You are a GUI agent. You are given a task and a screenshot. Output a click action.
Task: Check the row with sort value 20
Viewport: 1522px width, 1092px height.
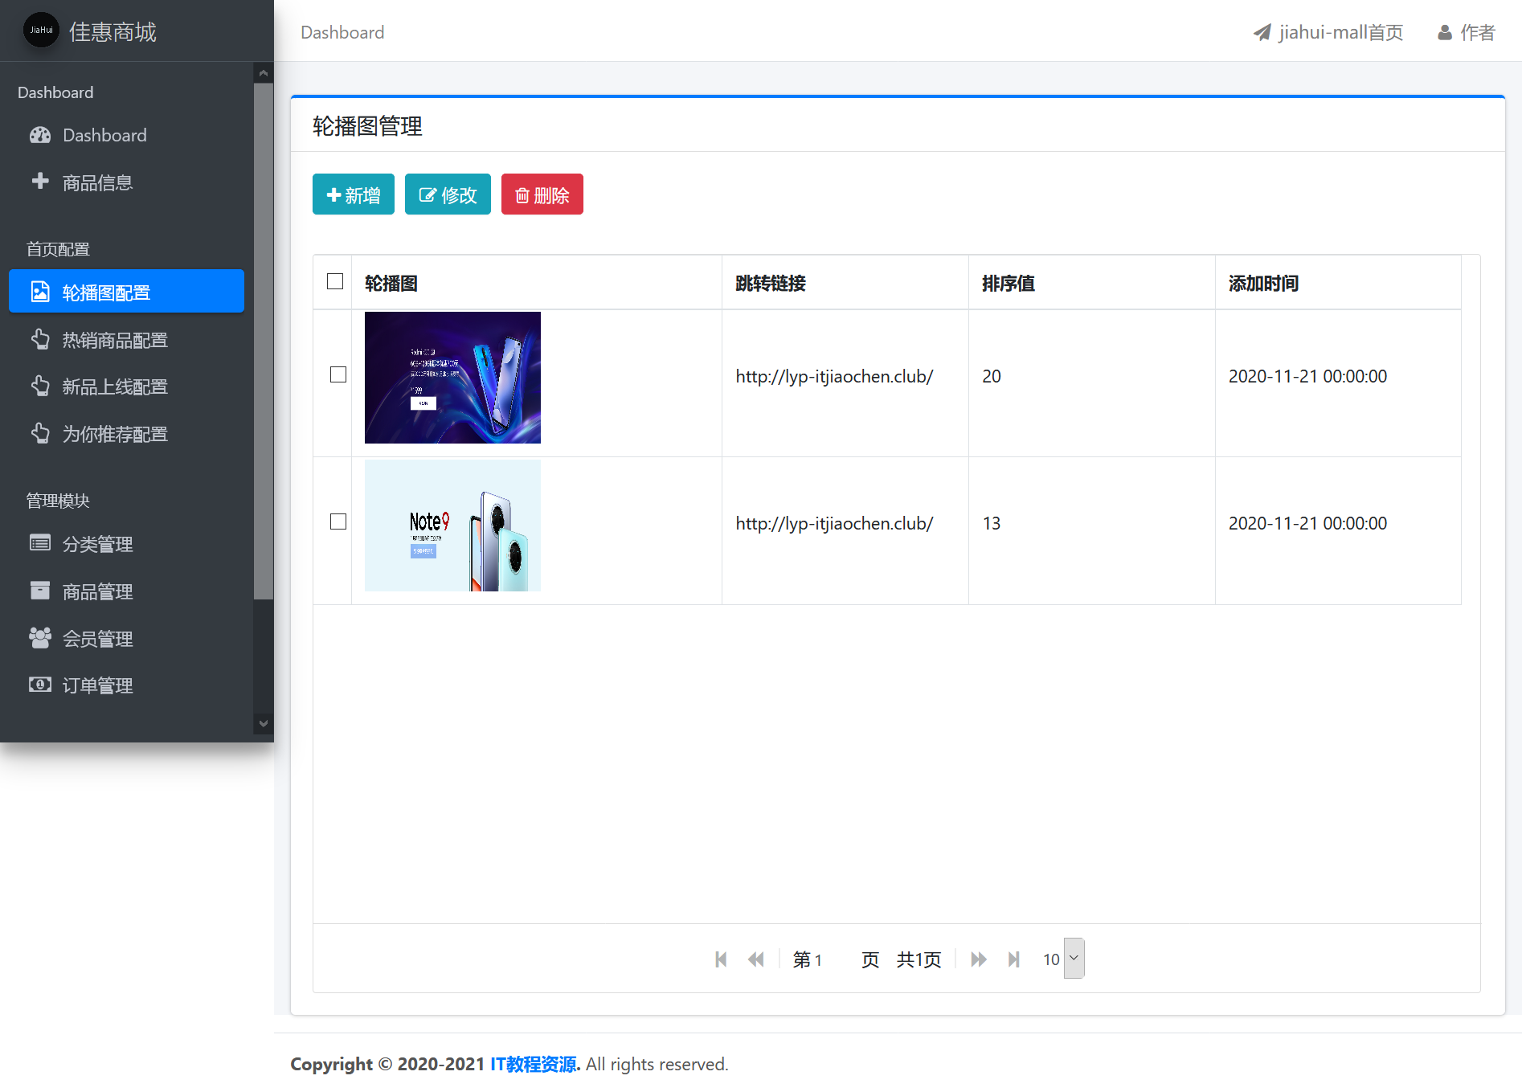[338, 374]
